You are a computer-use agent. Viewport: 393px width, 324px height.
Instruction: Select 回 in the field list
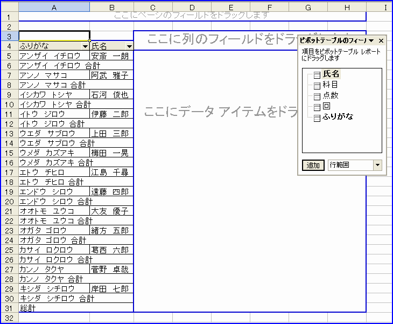(x=326, y=106)
